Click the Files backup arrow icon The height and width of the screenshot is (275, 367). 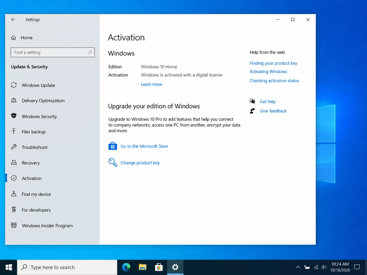click(x=14, y=131)
